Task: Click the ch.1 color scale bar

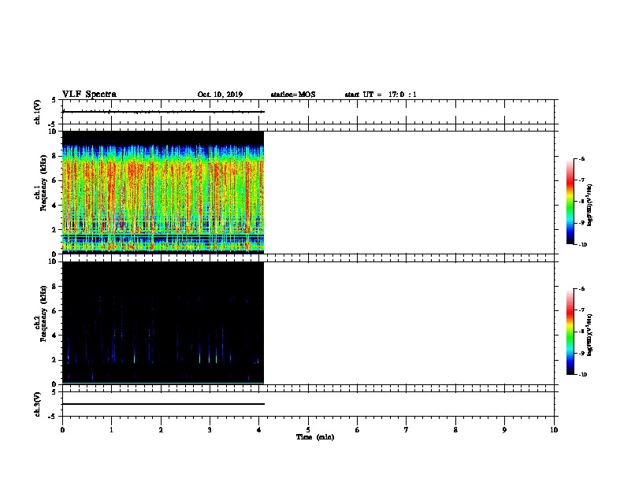Action: click(x=570, y=202)
